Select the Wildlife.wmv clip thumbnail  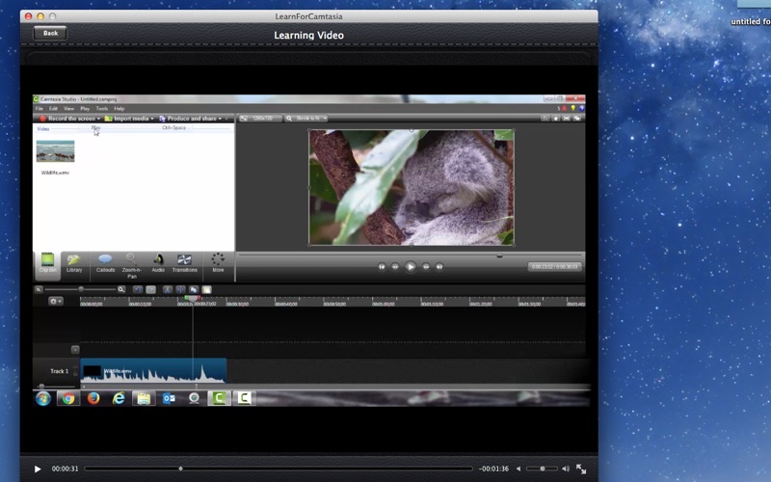56,151
